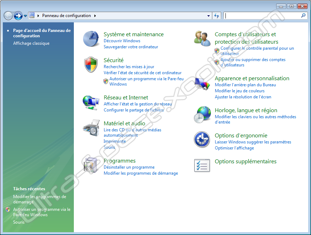Viewport: 311px width, 235px height.
Task: Expand the arrow after Panneau de configuration
Action: [95, 16]
